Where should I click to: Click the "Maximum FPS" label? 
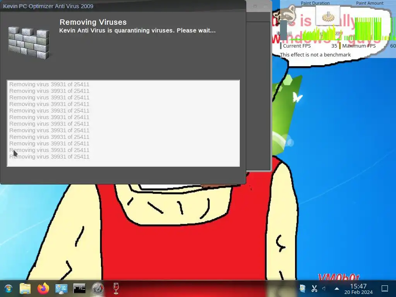pos(359,46)
